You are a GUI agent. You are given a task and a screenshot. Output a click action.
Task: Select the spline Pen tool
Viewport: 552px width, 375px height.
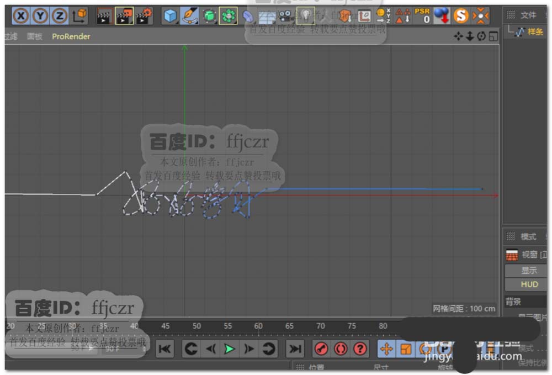189,16
